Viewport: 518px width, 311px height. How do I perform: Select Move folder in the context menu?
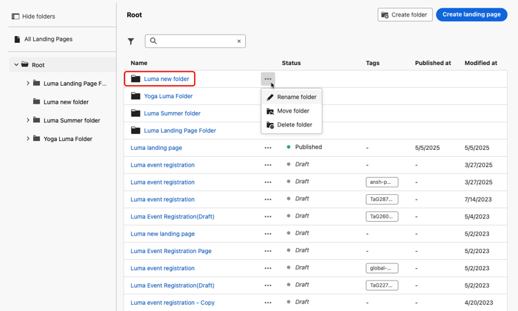coord(293,111)
